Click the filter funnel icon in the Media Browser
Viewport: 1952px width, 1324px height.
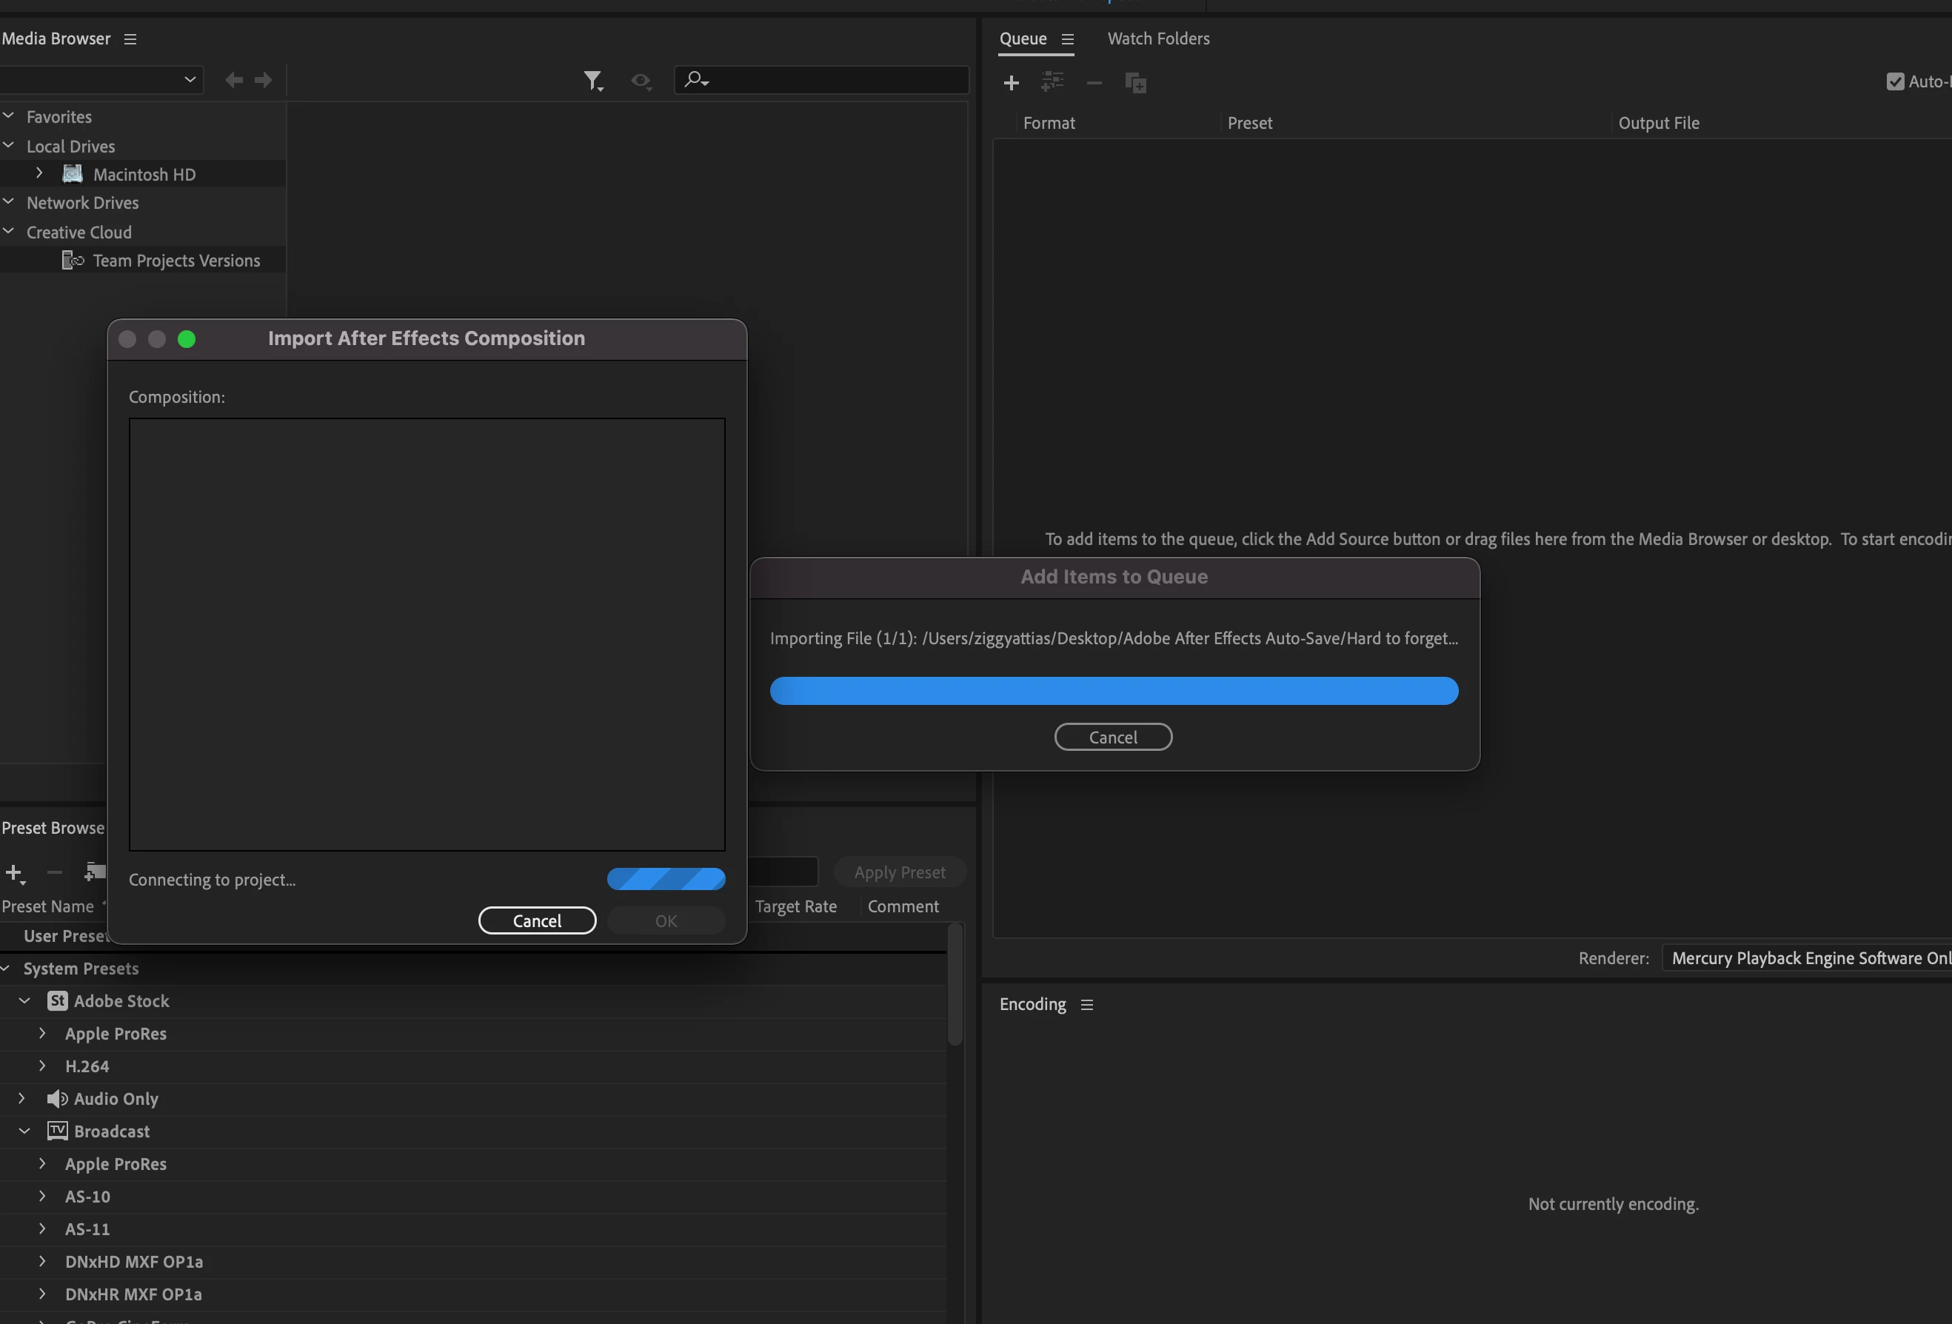[593, 81]
